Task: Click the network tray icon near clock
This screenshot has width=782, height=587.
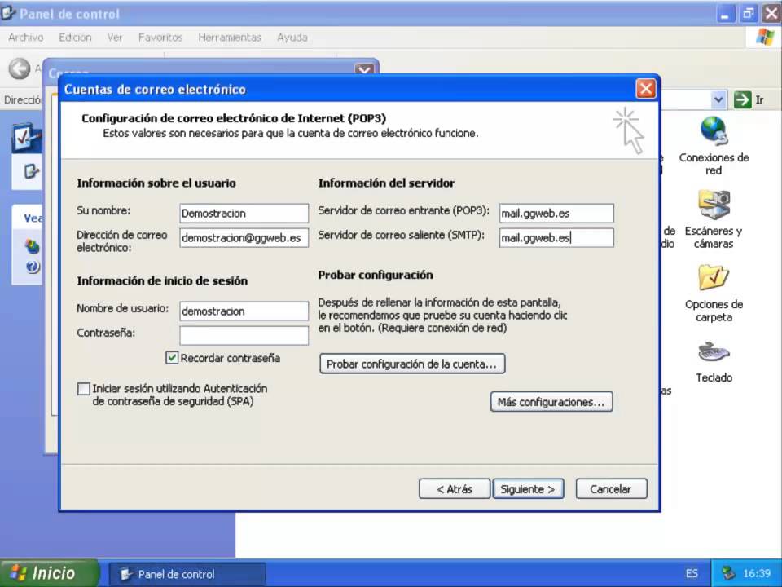Action: [x=729, y=573]
